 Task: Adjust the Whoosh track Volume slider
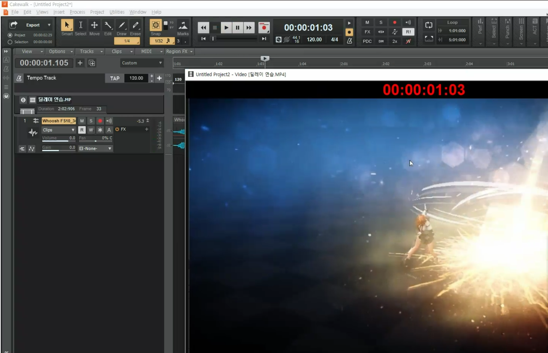tap(59, 139)
